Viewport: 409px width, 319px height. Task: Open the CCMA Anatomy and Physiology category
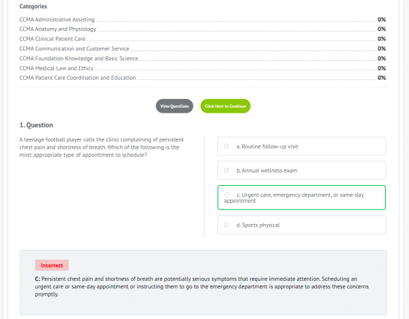[58, 29]
